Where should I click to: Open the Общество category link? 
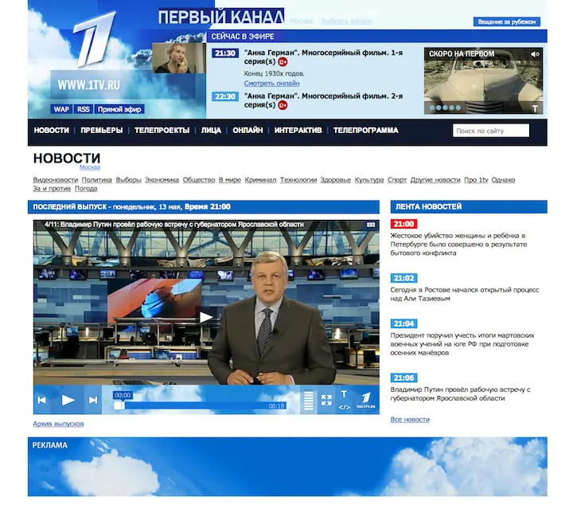coord(199,180)
